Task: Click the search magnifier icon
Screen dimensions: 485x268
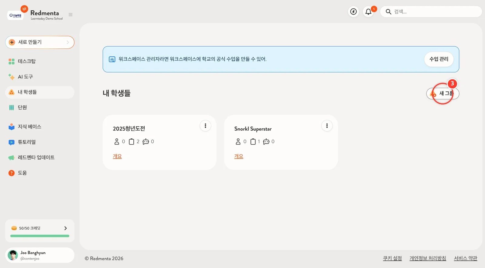Action: tap(388, 12)
